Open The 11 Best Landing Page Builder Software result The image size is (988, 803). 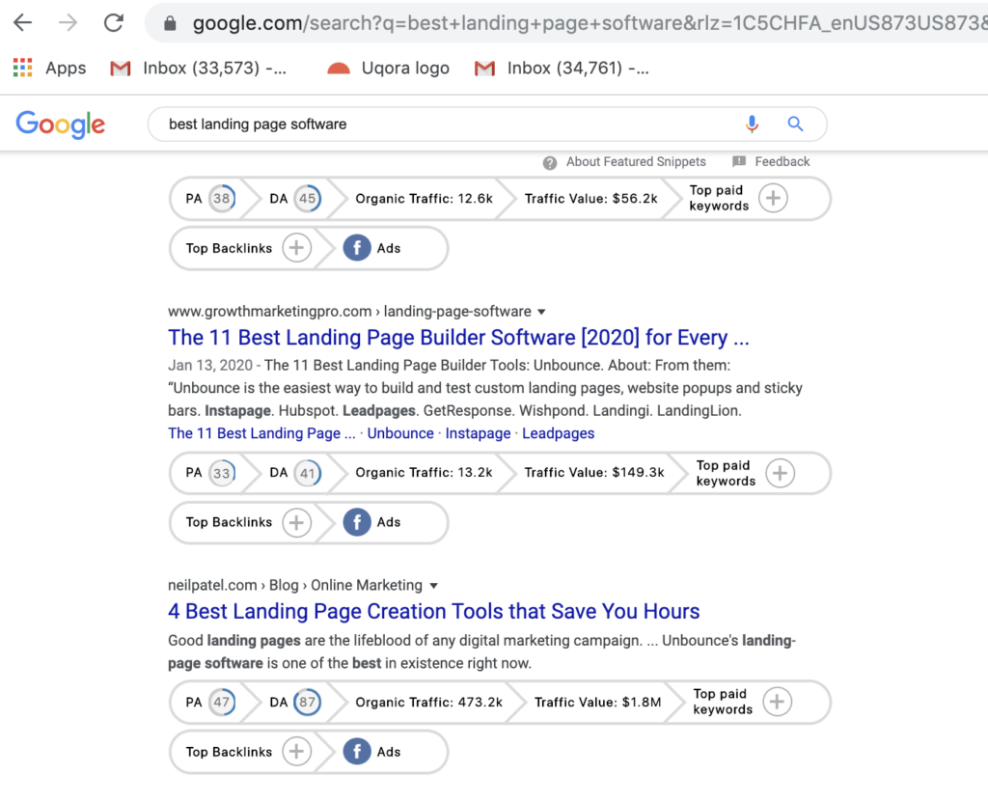pos(458,338)
